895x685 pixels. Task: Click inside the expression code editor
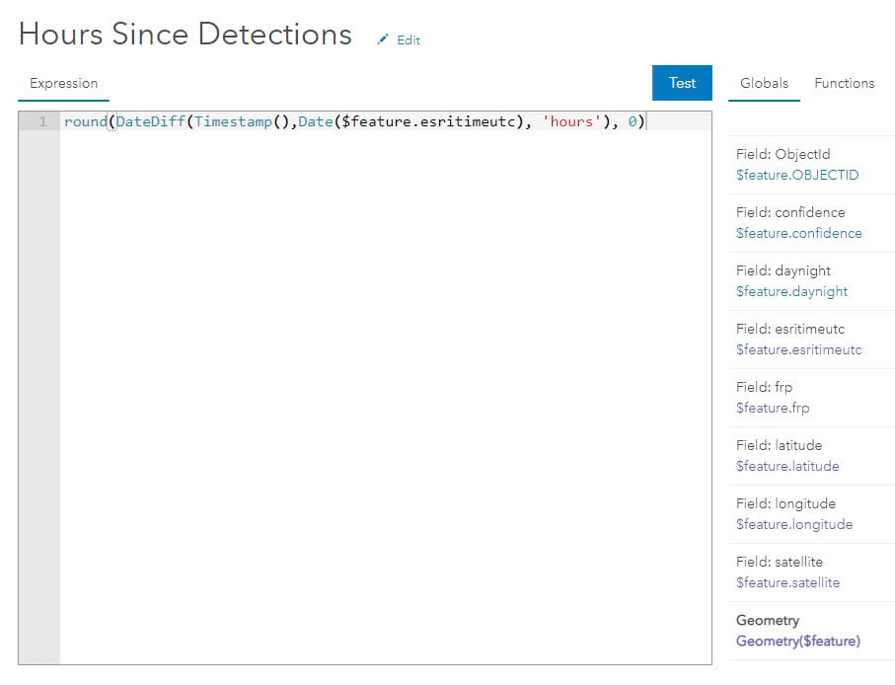[385, 395]
